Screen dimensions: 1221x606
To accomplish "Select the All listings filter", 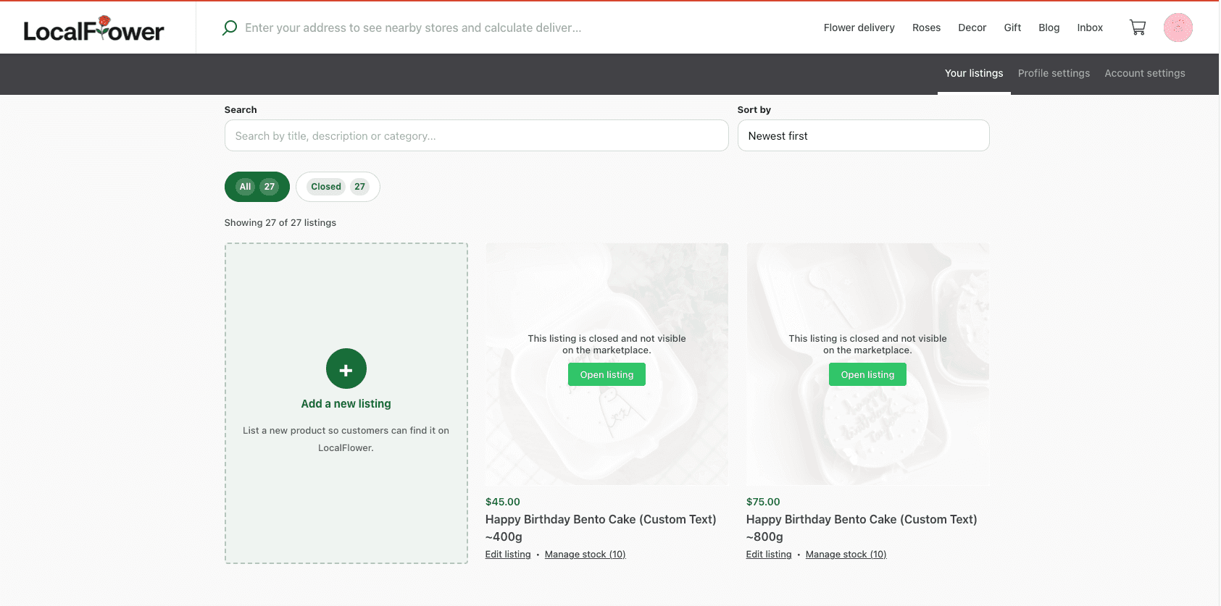I will tap(257, 187).
